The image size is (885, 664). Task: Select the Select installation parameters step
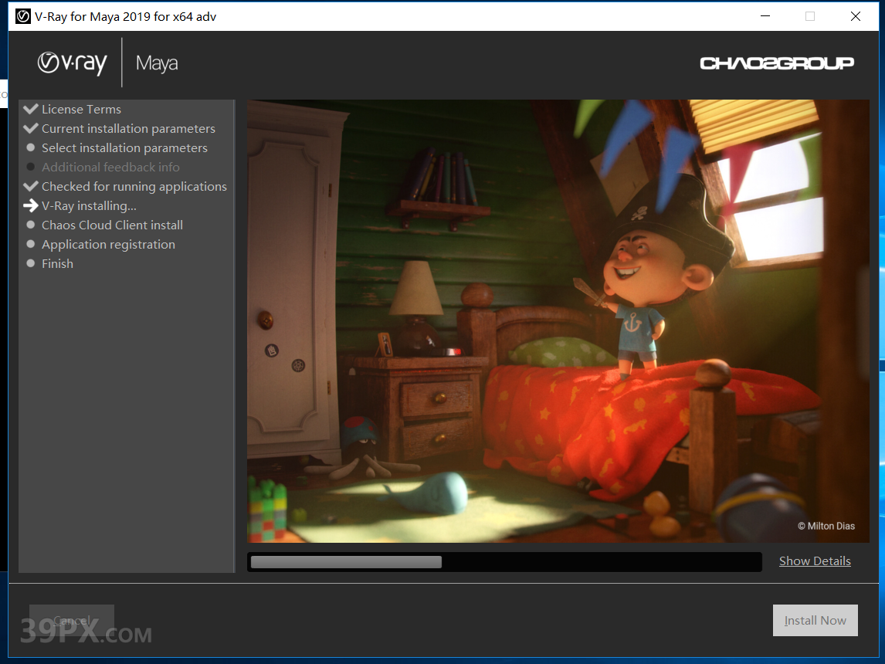125,147
